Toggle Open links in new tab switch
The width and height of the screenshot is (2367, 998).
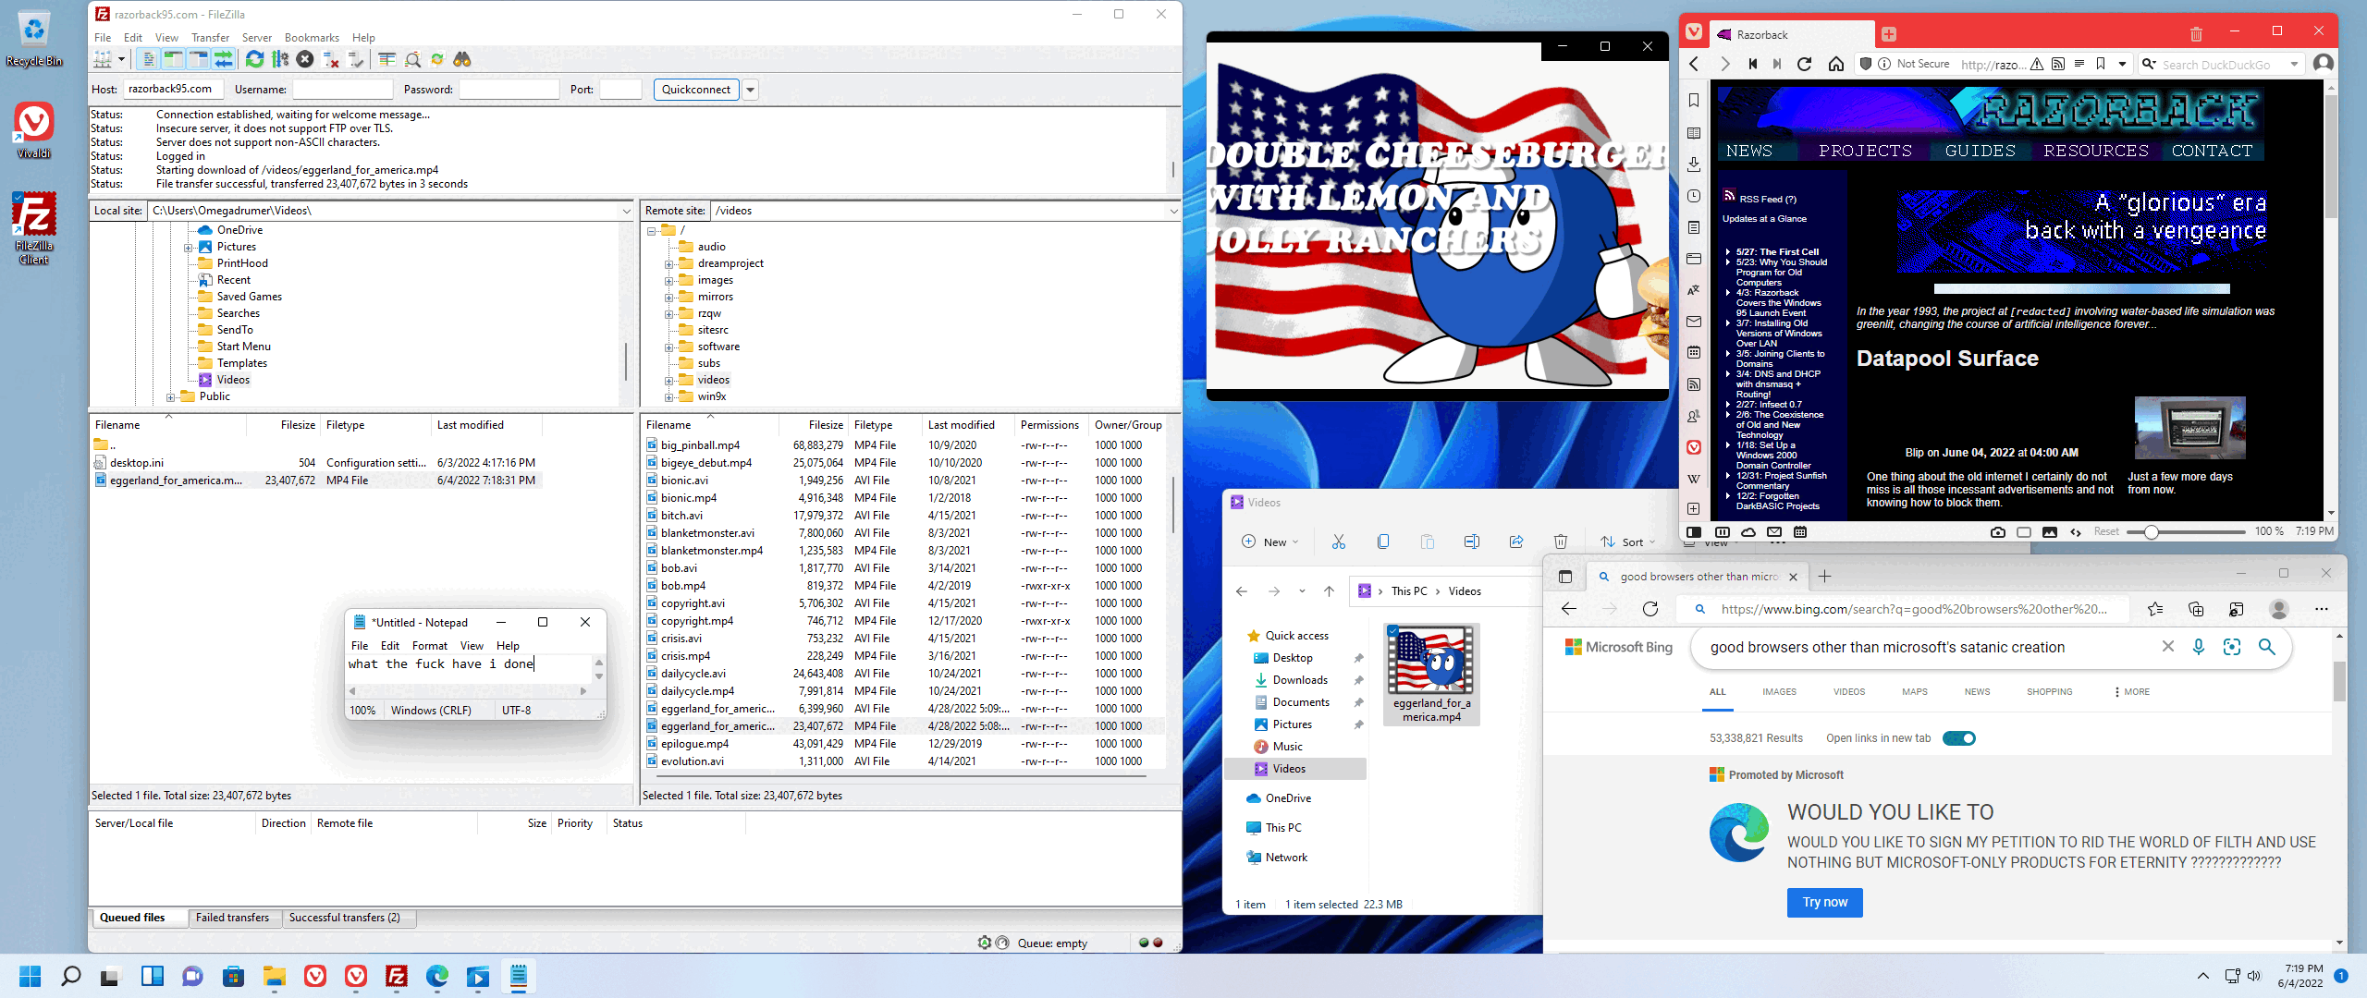[1958, 738]
